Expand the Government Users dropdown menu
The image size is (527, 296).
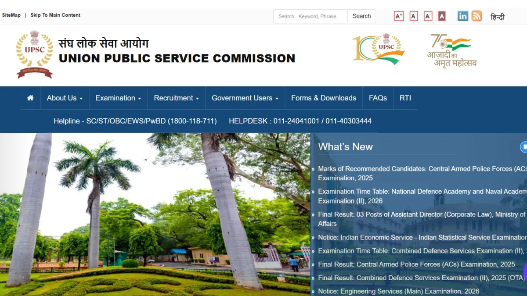pyautogui.click(x=245, y=98)
